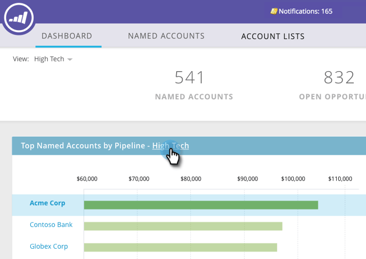Click the 832 open opportunities count

(339, 77)
